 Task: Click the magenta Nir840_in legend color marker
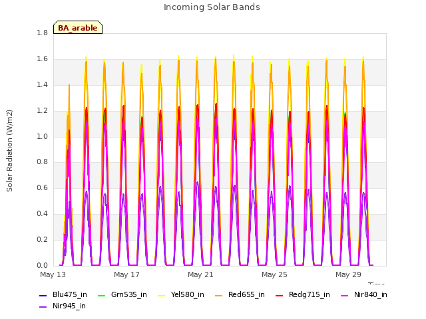345,295
